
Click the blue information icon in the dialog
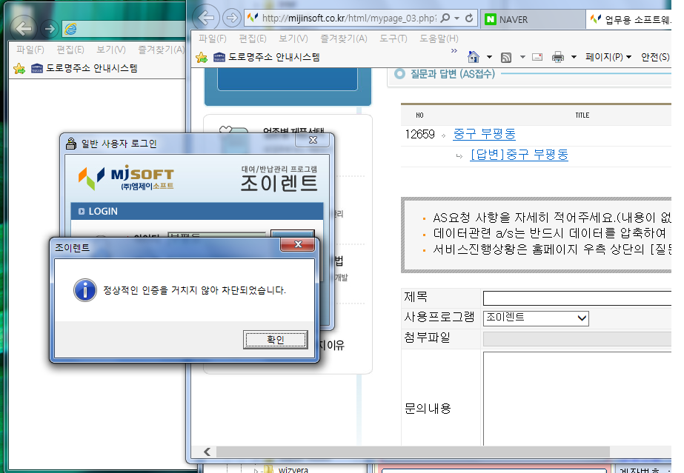tap(85, 290)
